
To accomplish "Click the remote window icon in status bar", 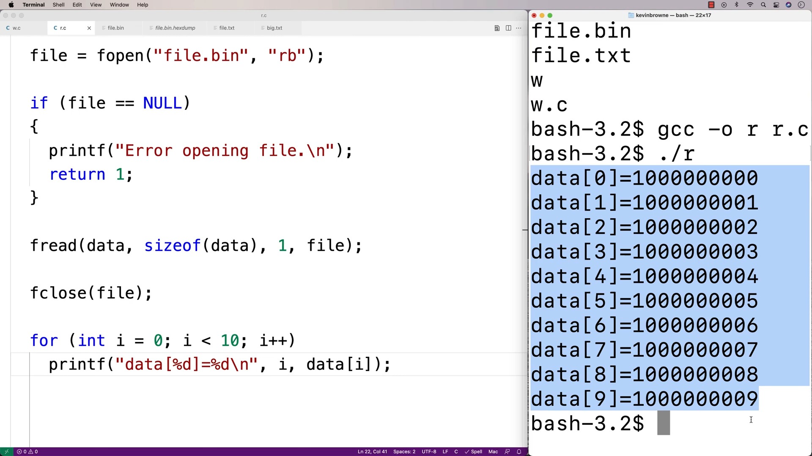I will [x=6, y=451].
